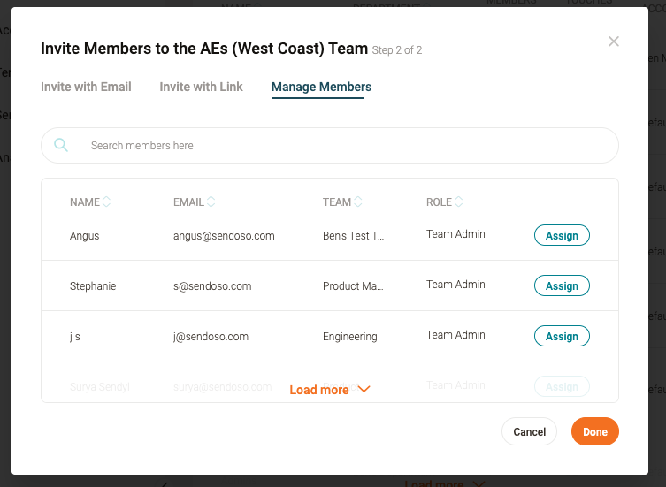Close the invite members dialog
Image resolution: width=666 pixels, height=487 pixels.
(613, 42)
